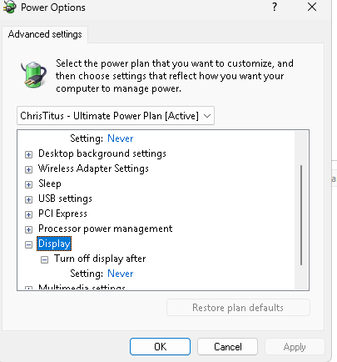The width and height of the screenshot is (337, 362).
Task: Click the top Never setting value
Action: (x=121, y=138)
